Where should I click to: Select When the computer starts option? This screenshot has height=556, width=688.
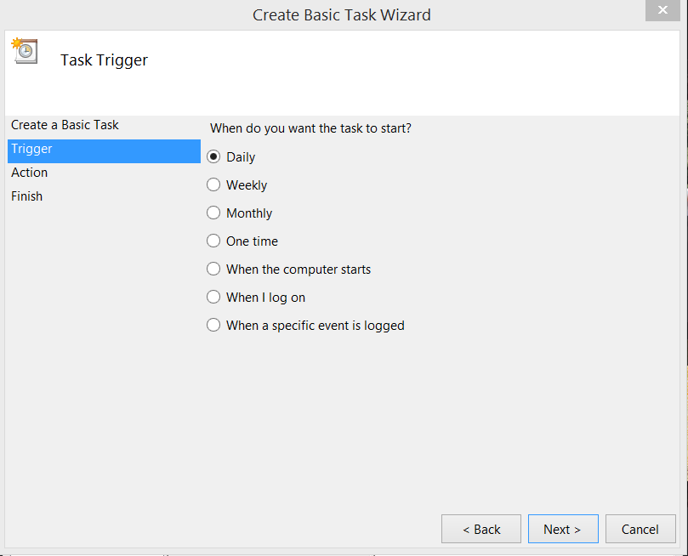point(213,269)
